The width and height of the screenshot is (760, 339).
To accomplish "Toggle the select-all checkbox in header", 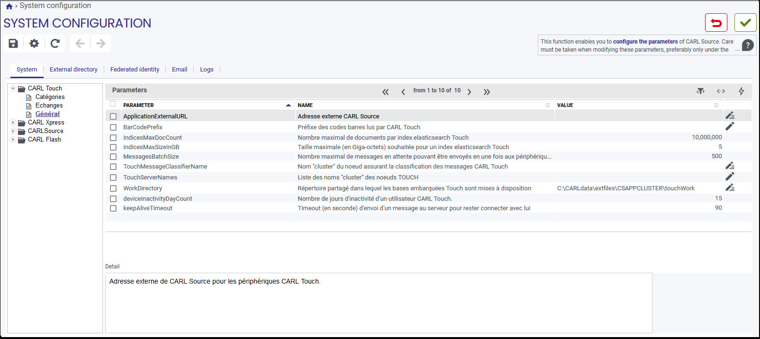I will (x=113, y=104).
